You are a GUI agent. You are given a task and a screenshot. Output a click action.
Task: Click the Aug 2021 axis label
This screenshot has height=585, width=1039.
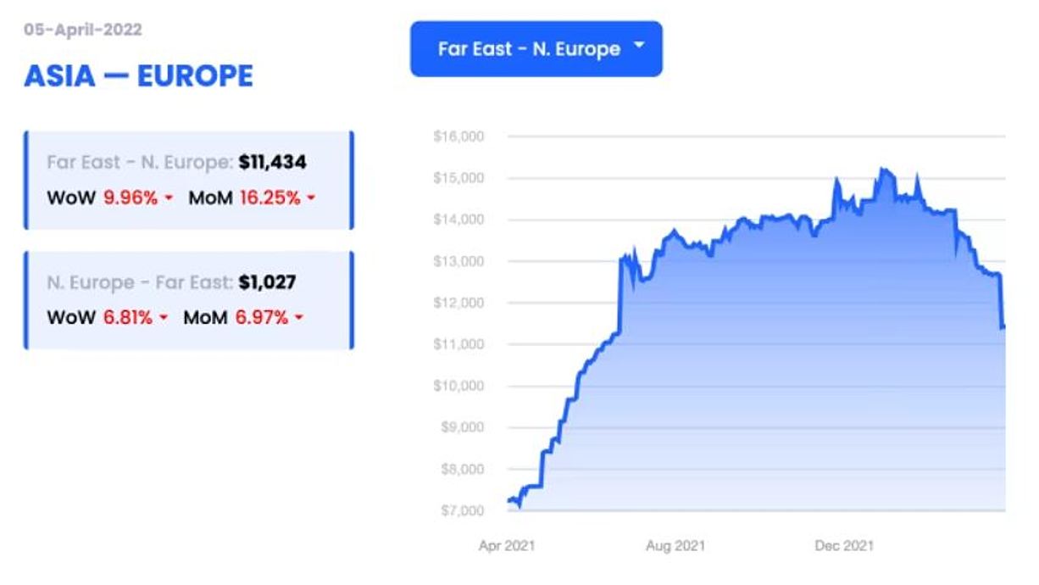[x=675, y=546]
